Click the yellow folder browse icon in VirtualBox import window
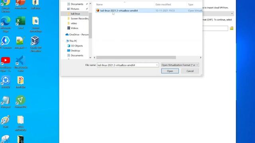 pyautogui.click(x=231, y=28)
